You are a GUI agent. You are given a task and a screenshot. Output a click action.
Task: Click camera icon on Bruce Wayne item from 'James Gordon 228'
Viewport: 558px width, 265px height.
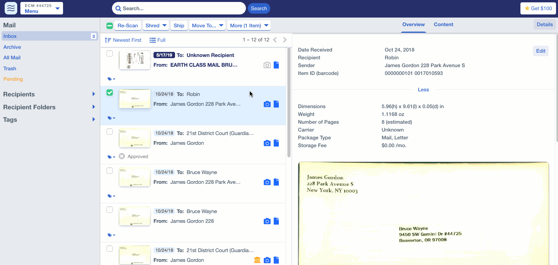click(267, 221)
